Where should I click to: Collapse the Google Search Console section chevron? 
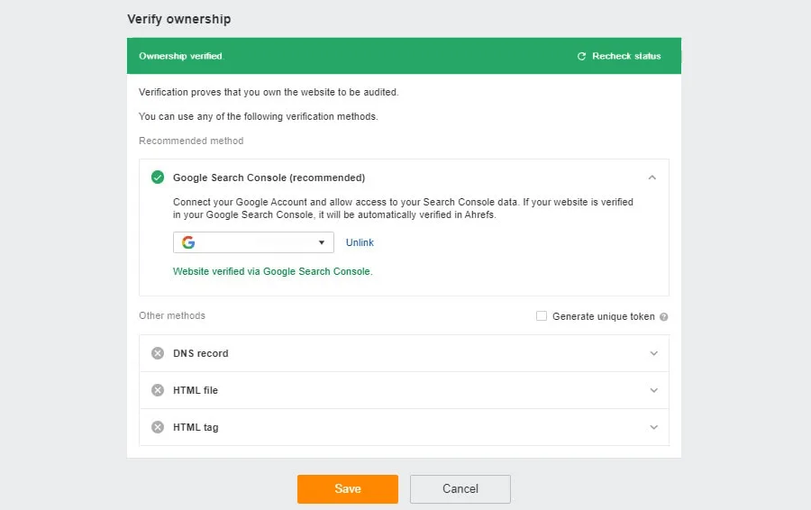tap(652, 178)
